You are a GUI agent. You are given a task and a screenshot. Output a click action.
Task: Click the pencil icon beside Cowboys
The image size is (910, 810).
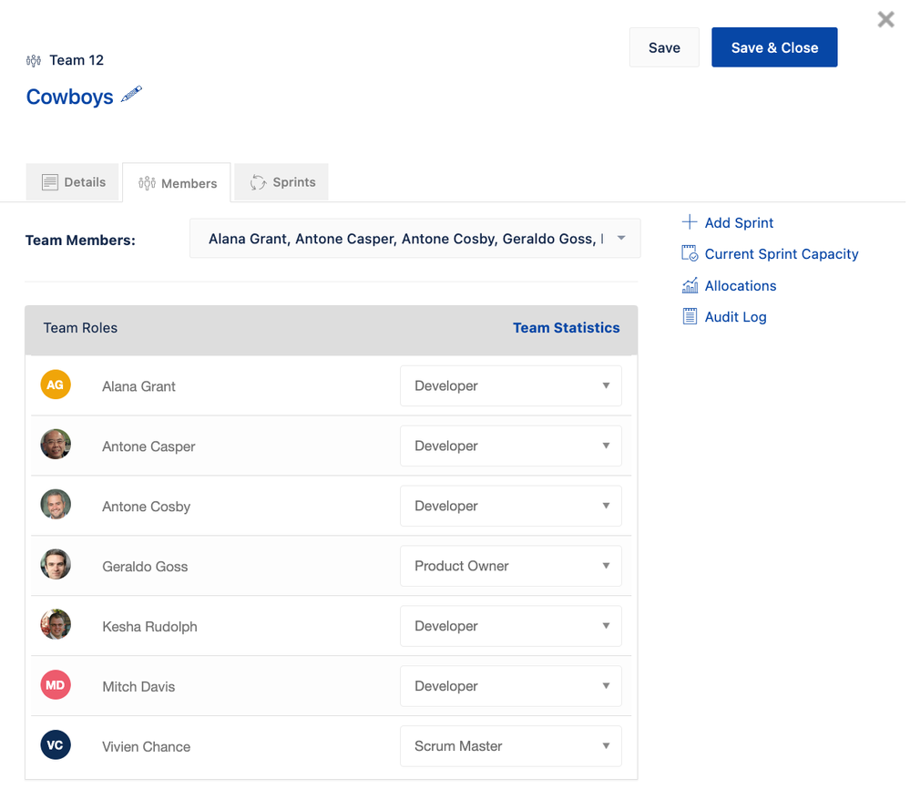(x=132, y=94)
